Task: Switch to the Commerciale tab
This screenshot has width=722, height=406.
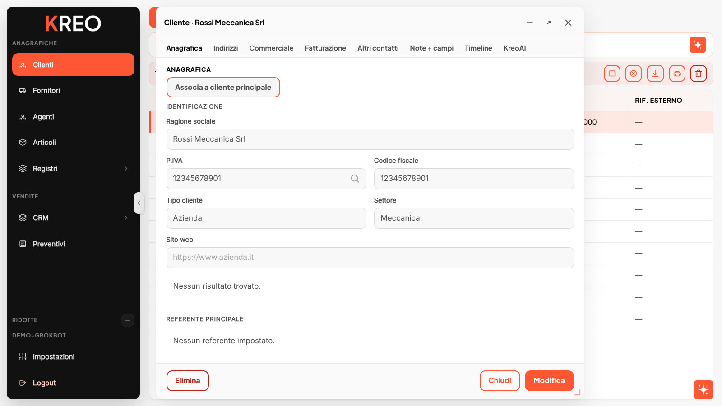Action: [x=271, y=48]
